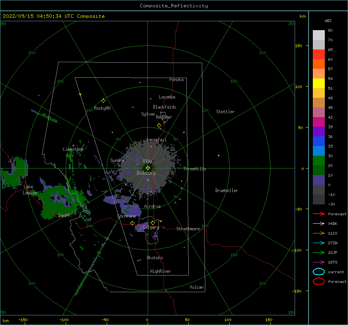Choose the lightest gray 70–80 dBZ swatch
The height and width of the screenshot is (325, 348).
coord(319,35)
